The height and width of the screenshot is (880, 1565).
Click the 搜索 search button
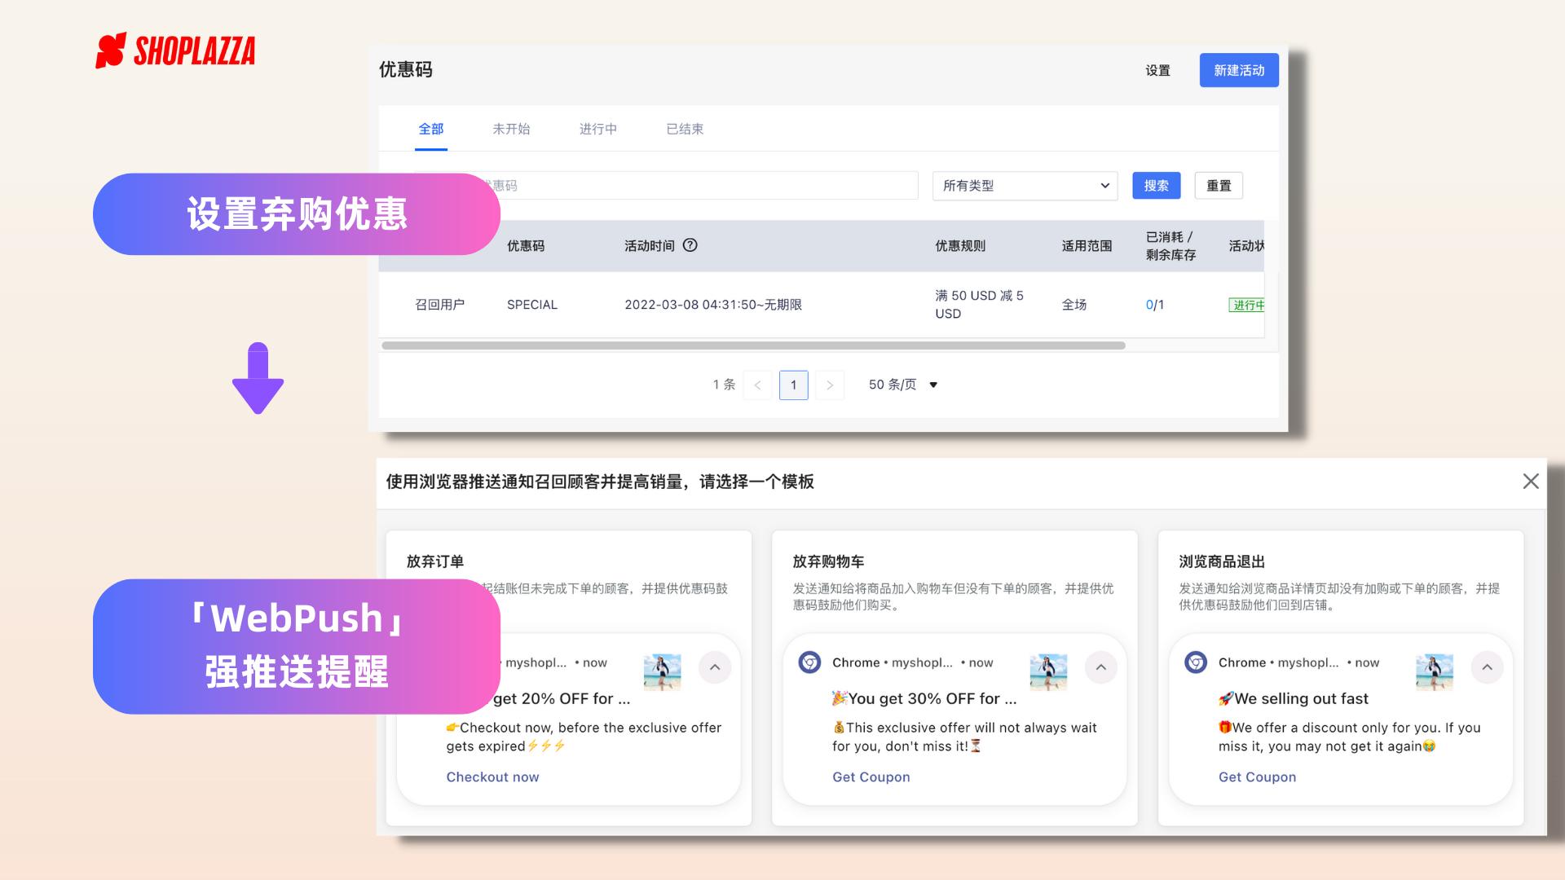point(1156,186)
